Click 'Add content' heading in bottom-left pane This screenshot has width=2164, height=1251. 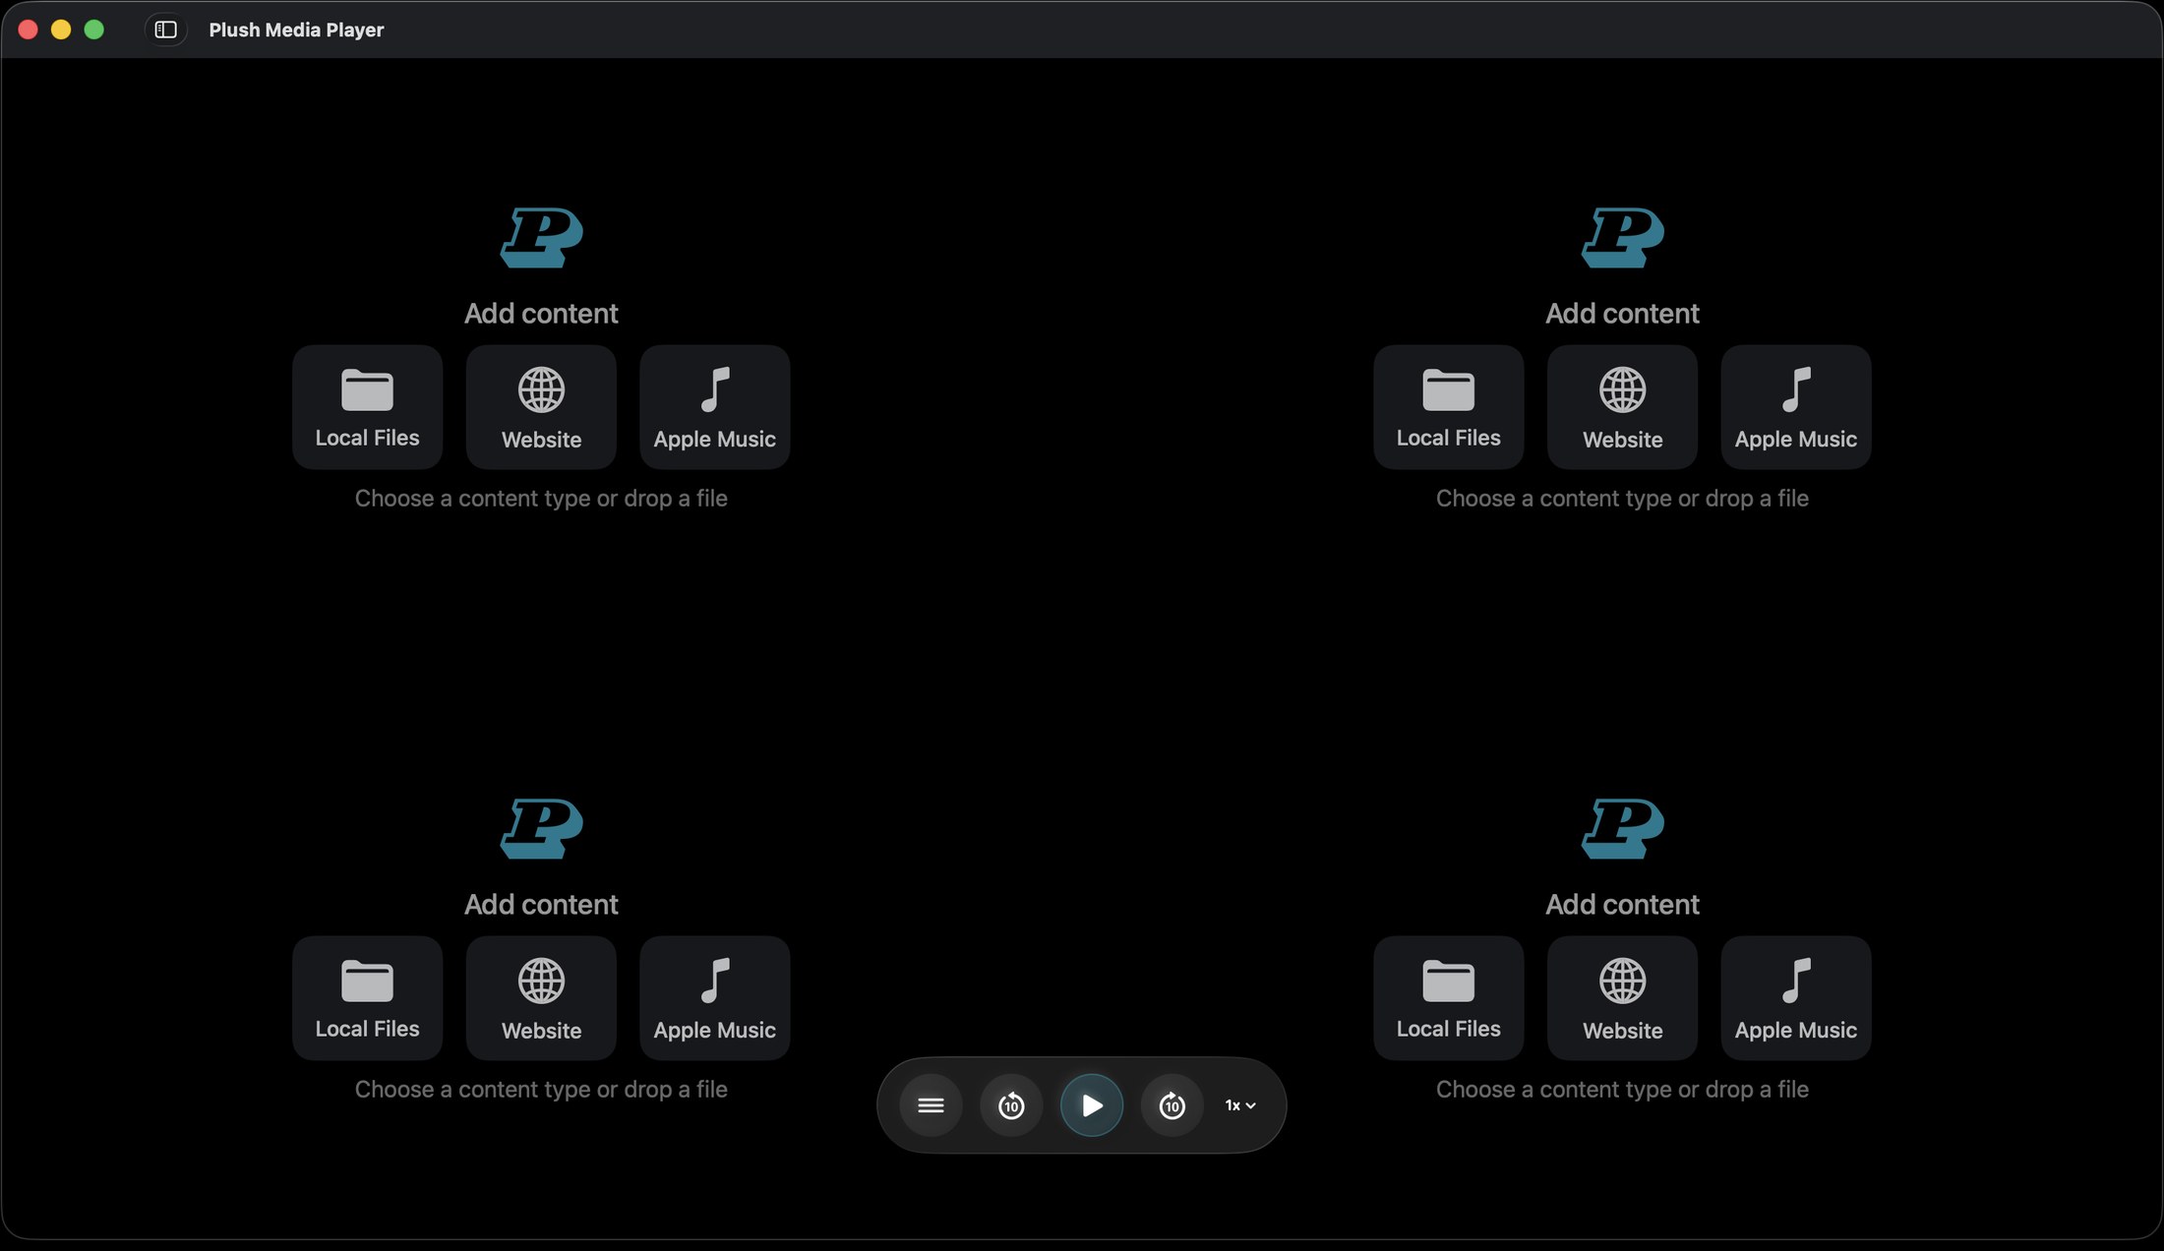click(541, 905)
